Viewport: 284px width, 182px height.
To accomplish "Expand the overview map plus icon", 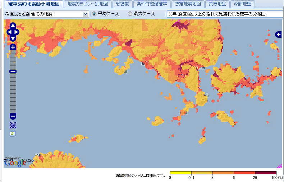I will click(x=278, y=35).
